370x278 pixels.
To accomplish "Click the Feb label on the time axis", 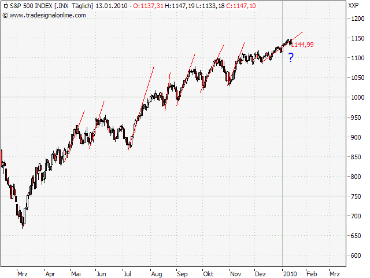I will pyautogui.click(x=312, y=274).
